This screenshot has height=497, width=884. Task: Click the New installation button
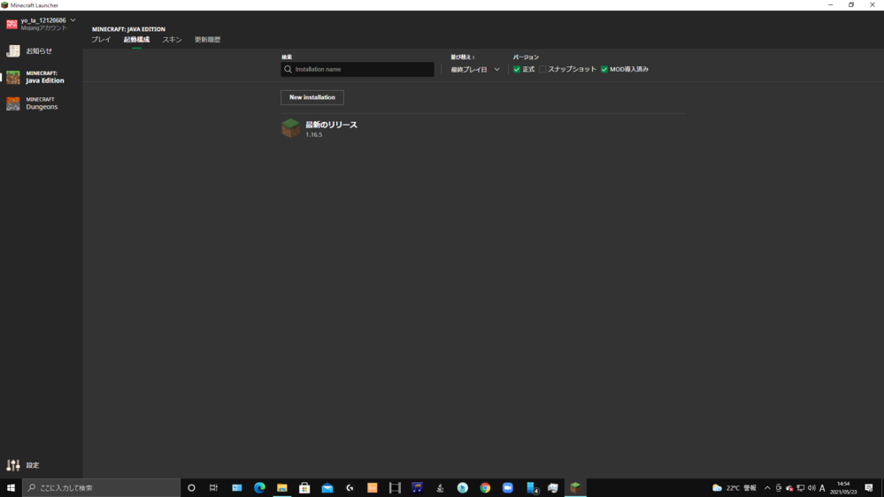tap(312, 97)
